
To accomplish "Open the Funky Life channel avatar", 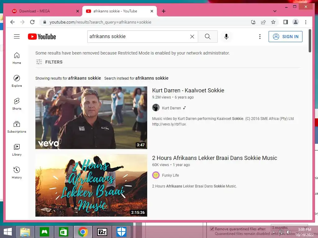I will point(156,175).
